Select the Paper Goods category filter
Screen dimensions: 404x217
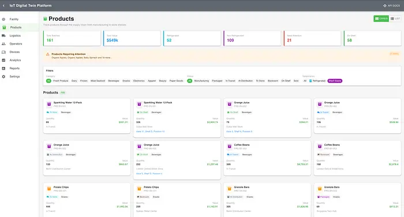pyautogui.click(x=176, y=81)
